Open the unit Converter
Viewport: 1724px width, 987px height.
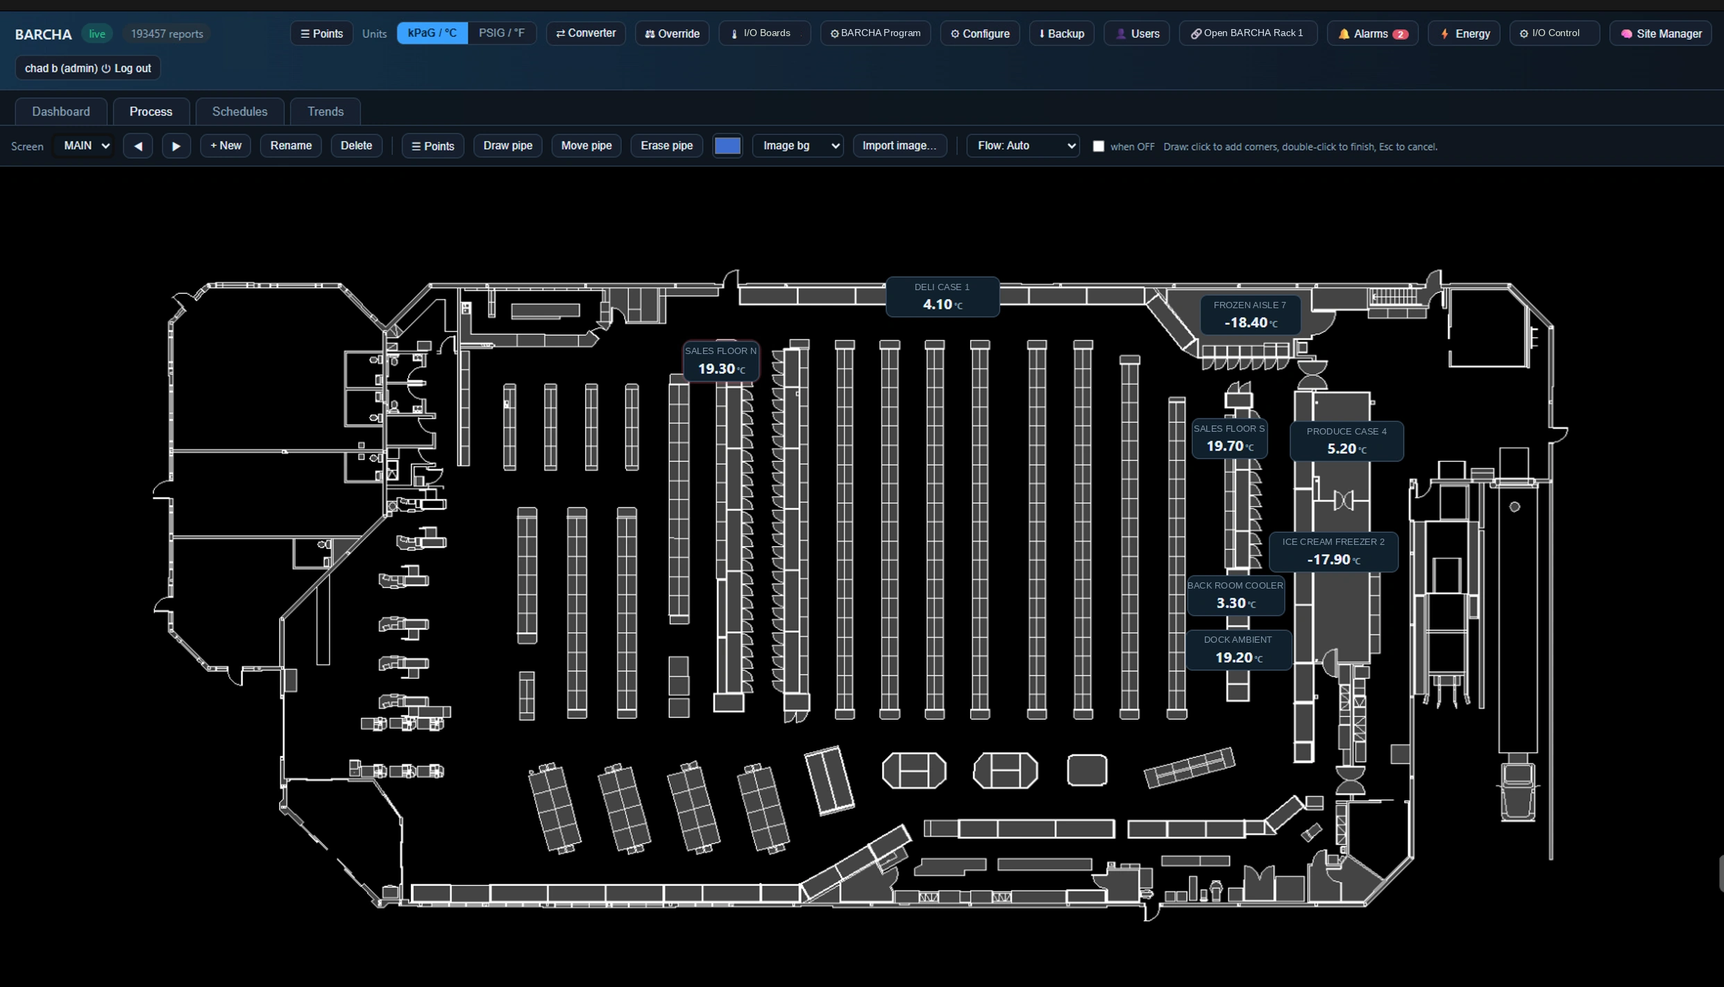(x=586, y=33)
